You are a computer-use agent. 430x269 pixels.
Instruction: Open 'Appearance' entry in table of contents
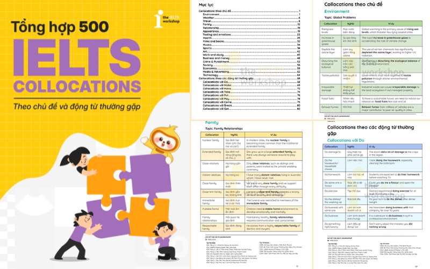(x=252, y=31)
